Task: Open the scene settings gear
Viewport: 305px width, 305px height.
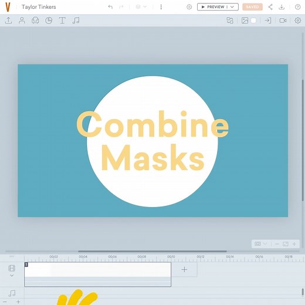Action: coord(297,21)
